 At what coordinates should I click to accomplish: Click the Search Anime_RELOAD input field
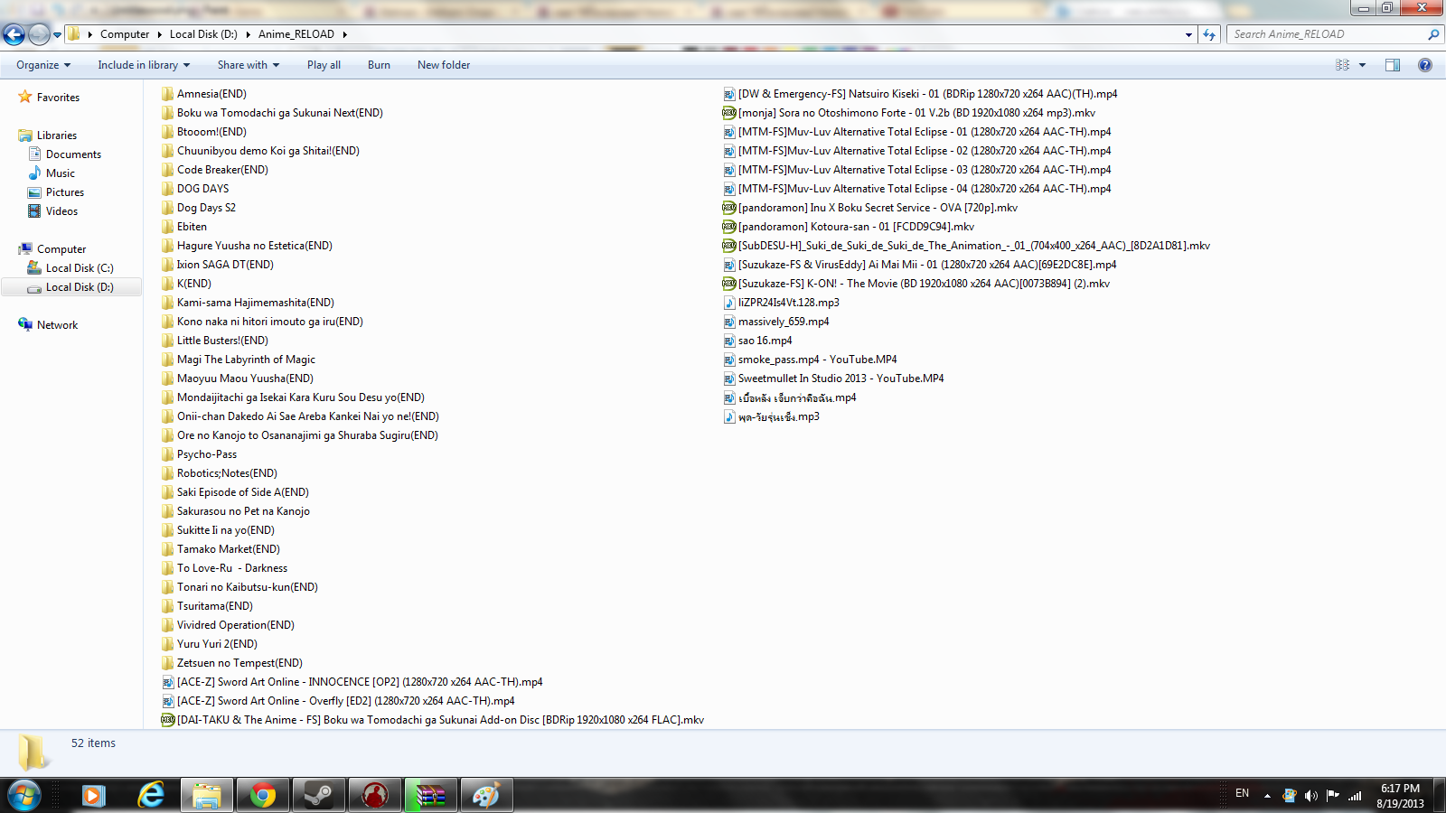(1327, 34)
